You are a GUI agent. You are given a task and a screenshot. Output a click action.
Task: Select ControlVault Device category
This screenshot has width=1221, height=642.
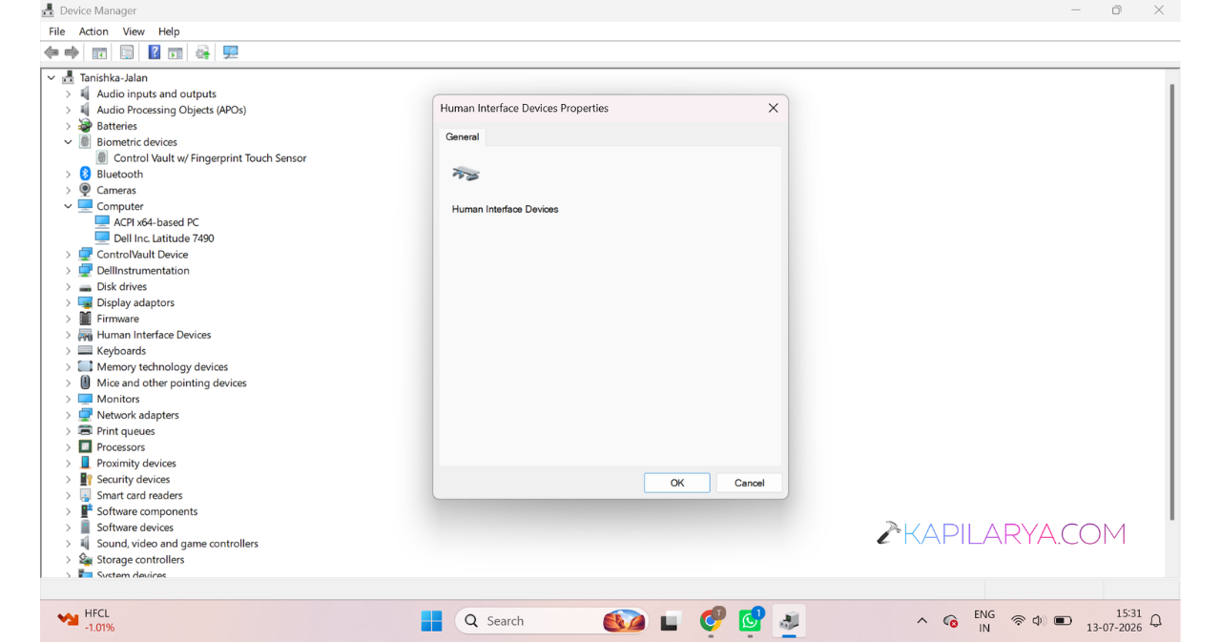click(x=142, y=255)
